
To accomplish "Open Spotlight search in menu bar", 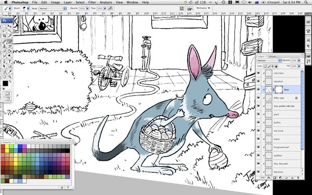I will pyautogui.click(x=306, y=3).
